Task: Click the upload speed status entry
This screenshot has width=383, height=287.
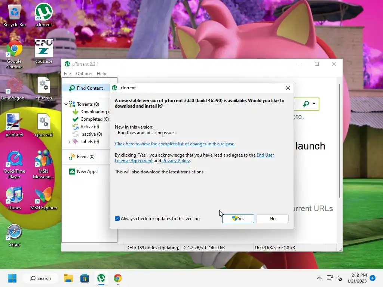Action: tap(275, 248)
